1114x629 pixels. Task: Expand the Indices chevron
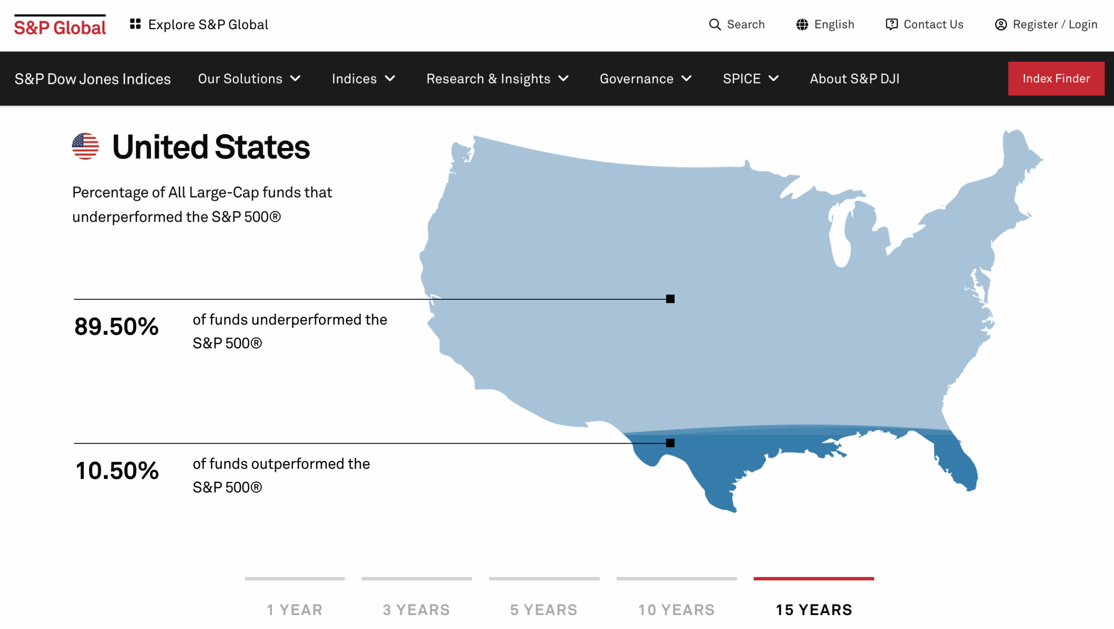pyautogui.click(x=390, y=79)
